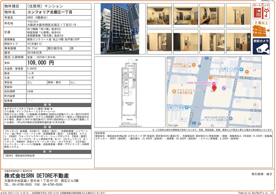Image resolution: width=276 pixels, height=194 pixels.
Task: Click the 備考 section header bar
Action: click(x=47, y=105)
